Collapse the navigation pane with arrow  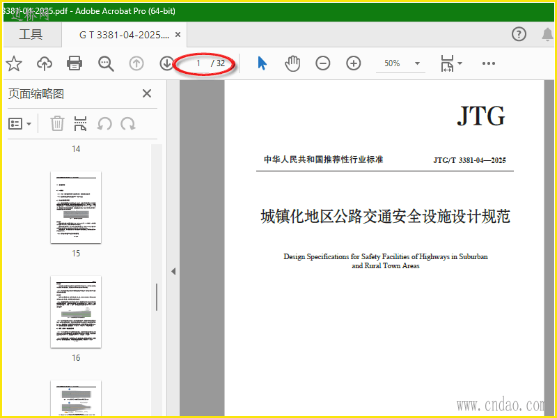click(173, 272)
